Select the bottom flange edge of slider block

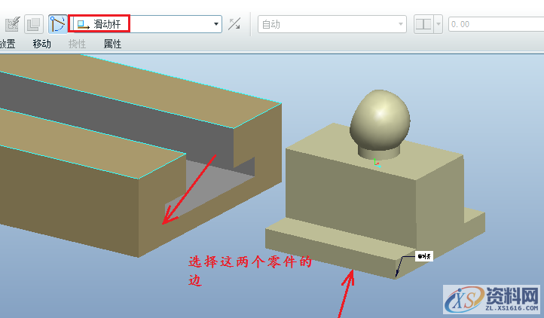[x=329, y=263]
